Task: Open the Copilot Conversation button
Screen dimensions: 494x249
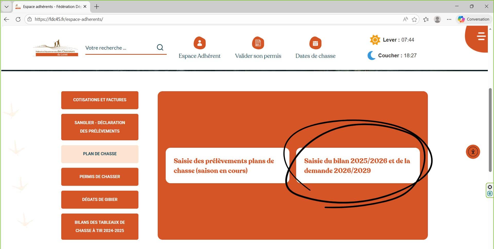Action: click(x=473, y=19)
